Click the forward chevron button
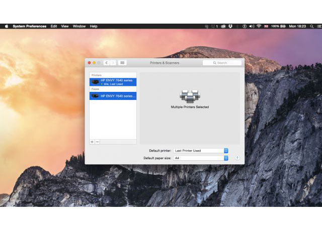The height and width of the screenshot is (231, 322). (x=113, y=63)
